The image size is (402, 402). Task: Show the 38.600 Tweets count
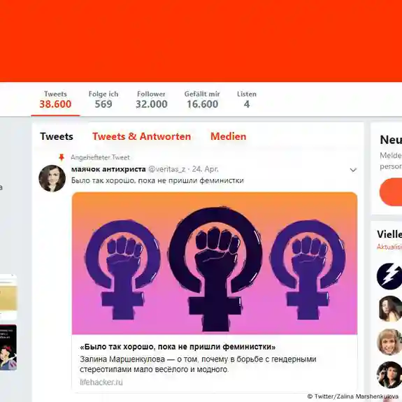55,100
